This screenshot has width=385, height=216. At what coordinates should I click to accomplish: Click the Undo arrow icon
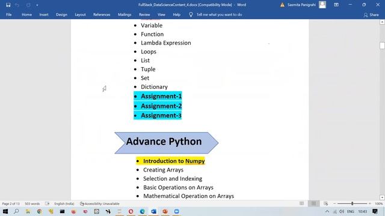tap(17, 5)
